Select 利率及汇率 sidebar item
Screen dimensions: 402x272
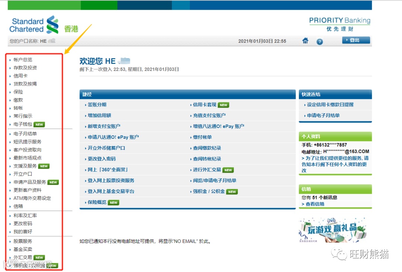tap(25, 215)
